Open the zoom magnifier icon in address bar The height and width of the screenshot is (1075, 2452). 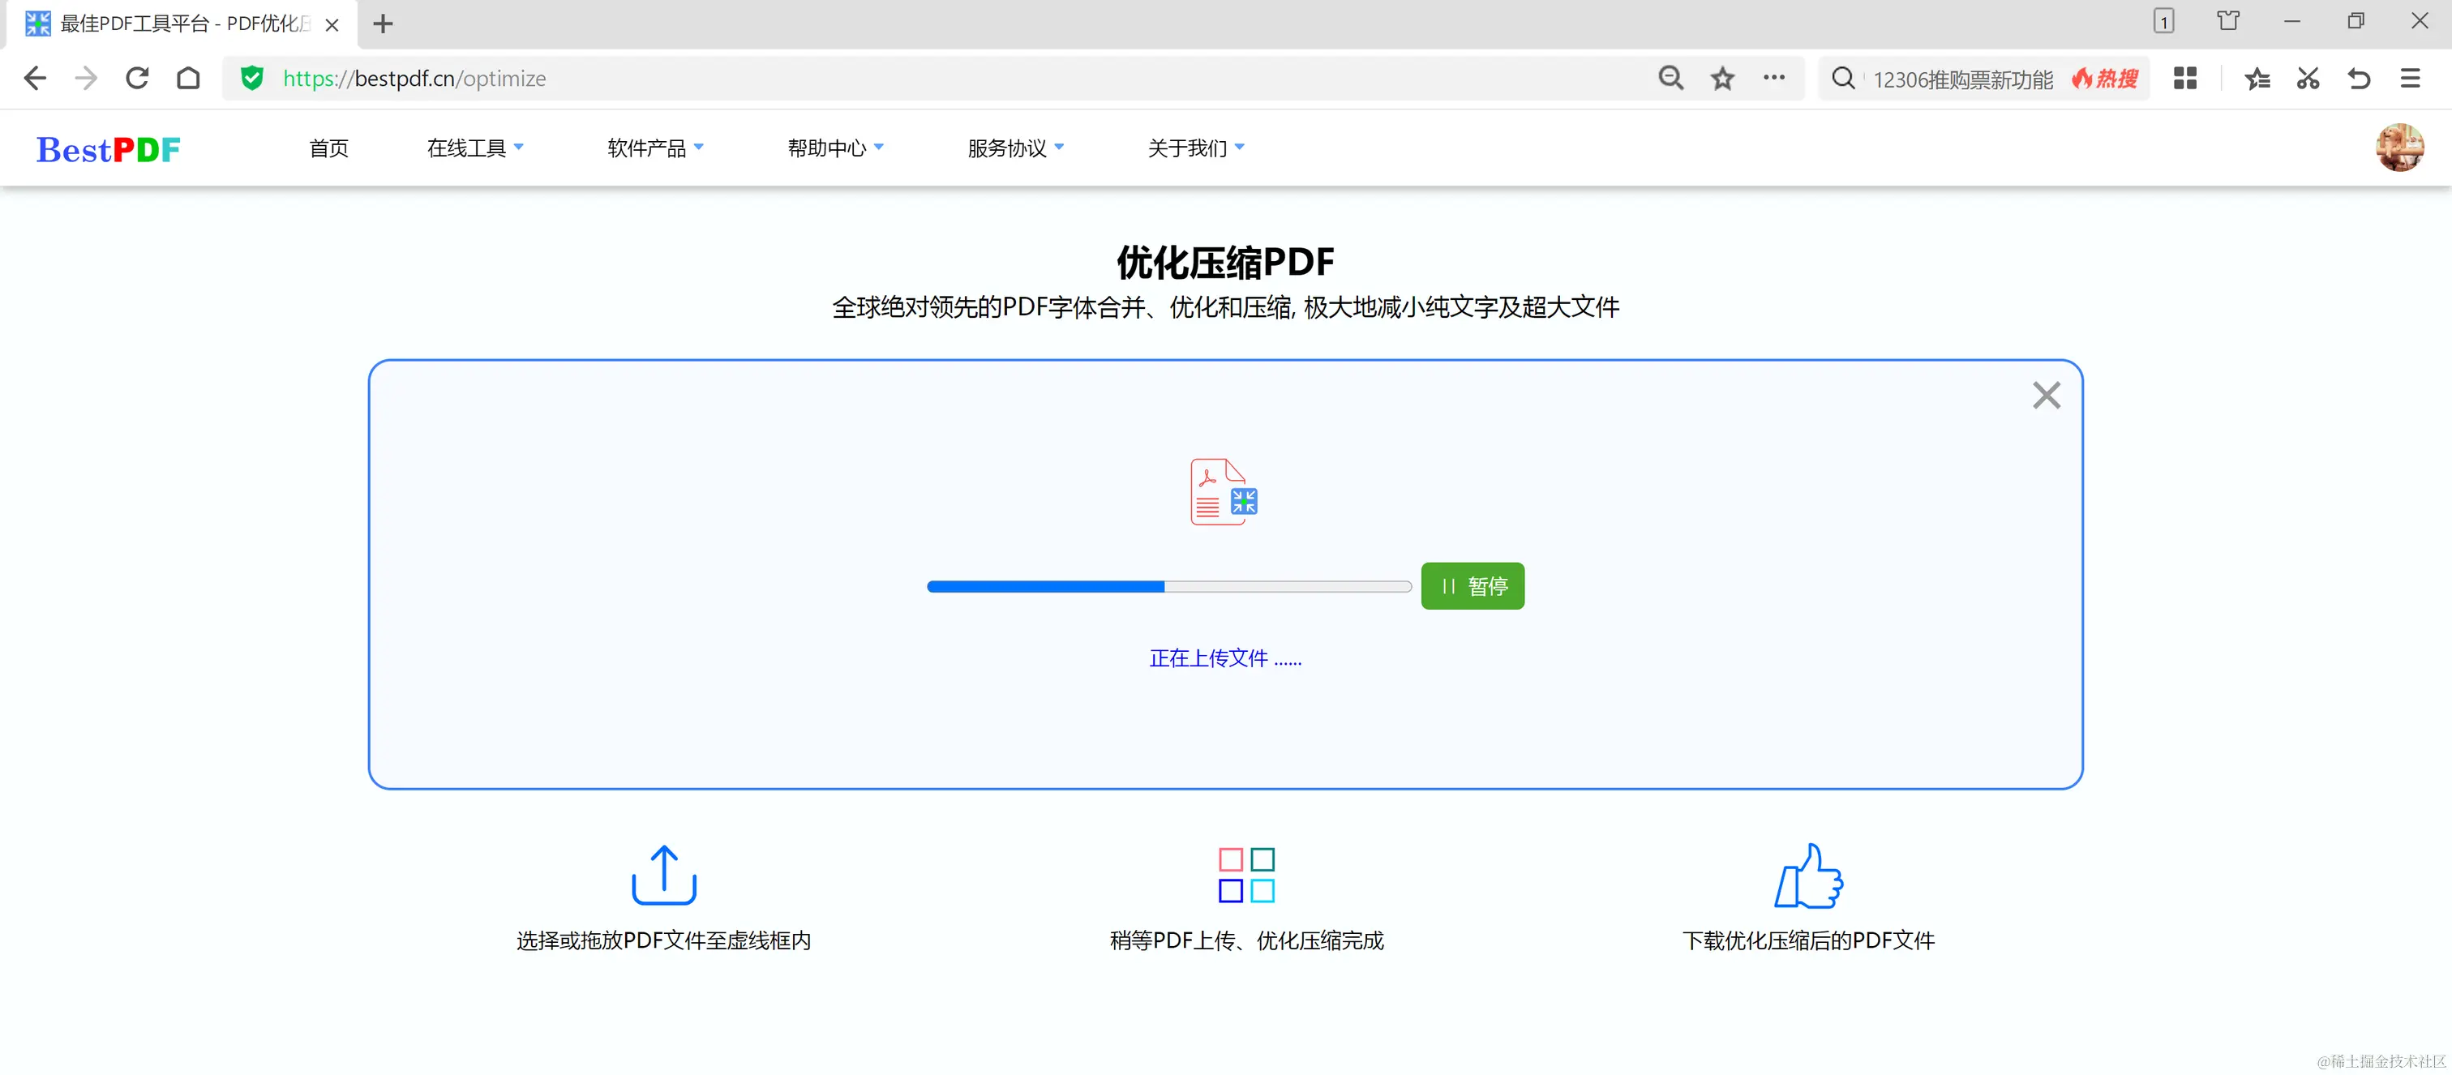click(1670, 78)
